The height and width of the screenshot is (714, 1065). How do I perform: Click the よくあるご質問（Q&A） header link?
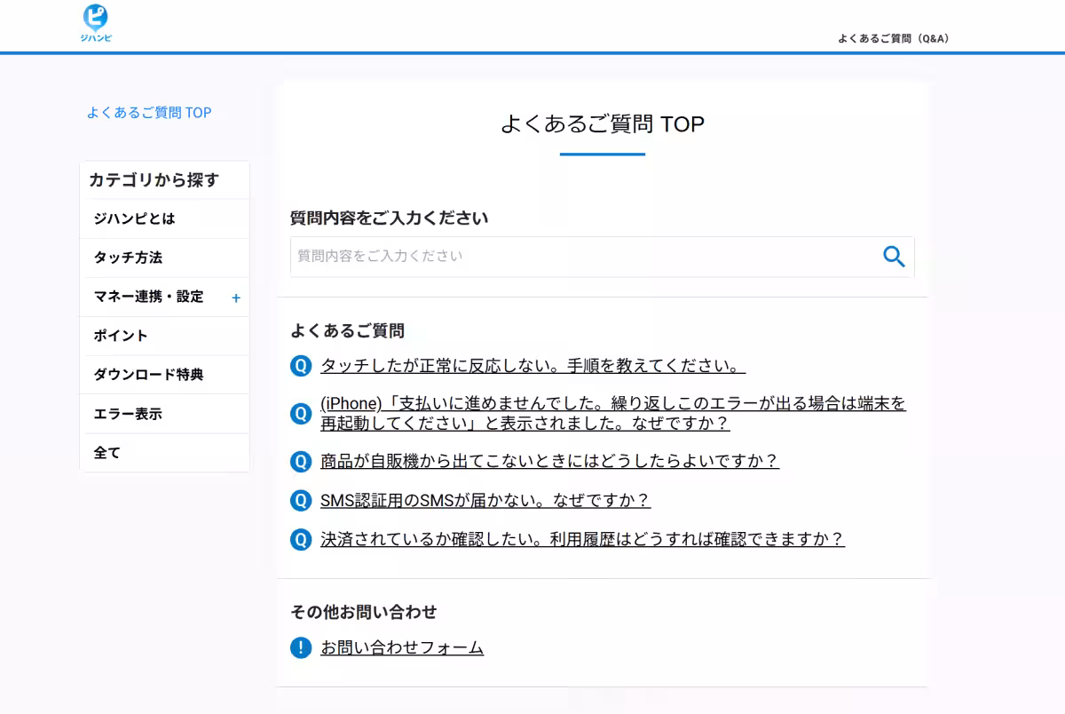pos(893,38)
